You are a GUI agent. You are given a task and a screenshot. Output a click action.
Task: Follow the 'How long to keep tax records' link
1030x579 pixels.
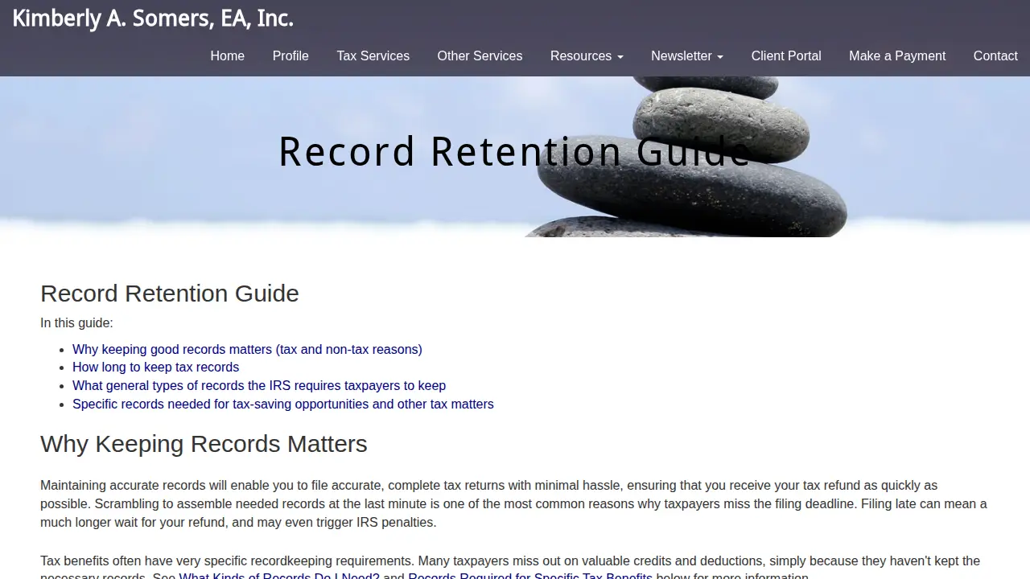click(155, 368)
